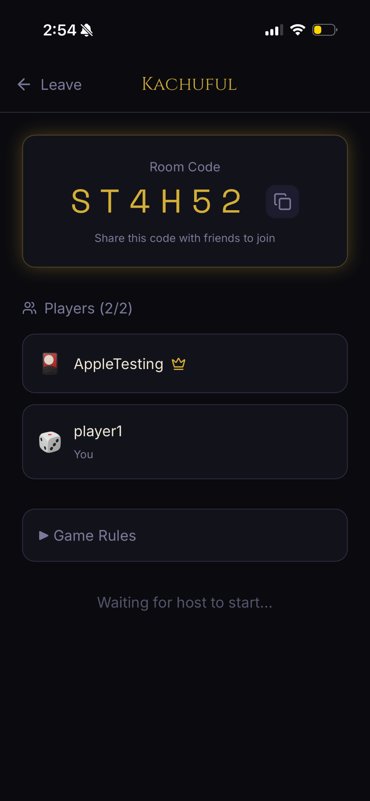The width and height of the screenshot is (370, 801).
Task: Tap the Wi-Fi icon in status bar
Action: point(298,30)
